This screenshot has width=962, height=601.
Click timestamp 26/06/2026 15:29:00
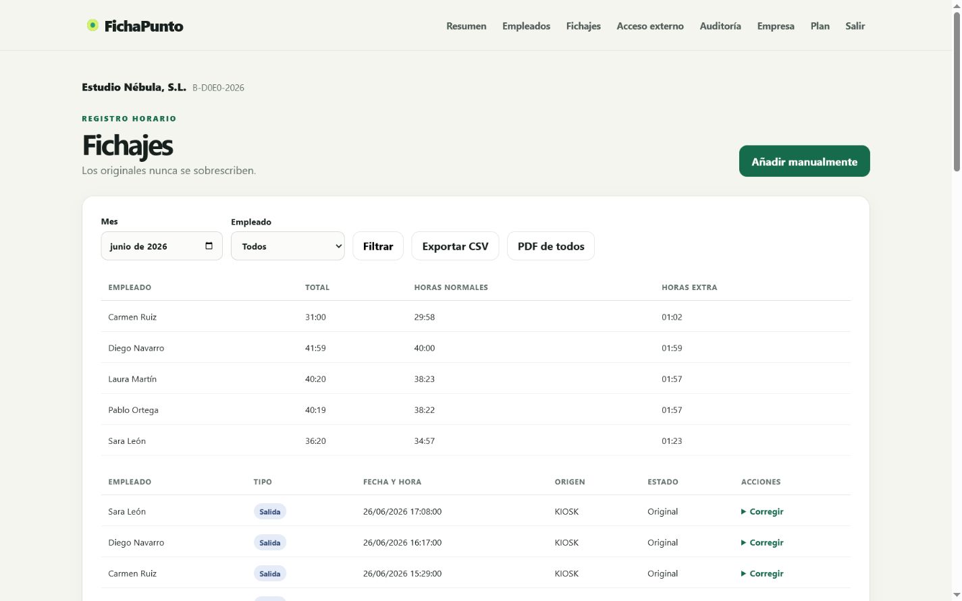402,574
